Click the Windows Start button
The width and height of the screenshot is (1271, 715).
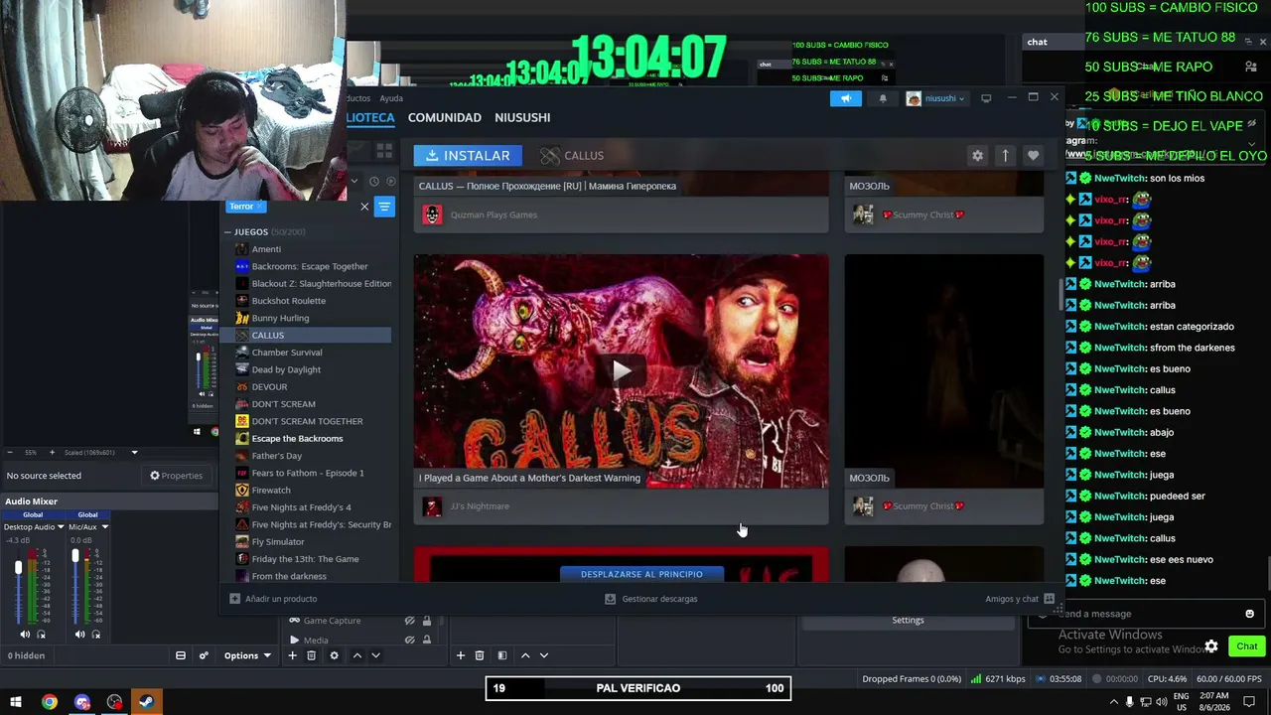tap(16, 702)
